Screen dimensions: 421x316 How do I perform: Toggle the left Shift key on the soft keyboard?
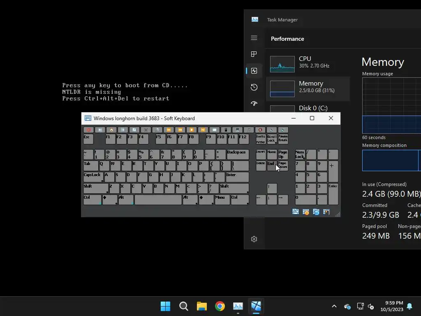tap(96, 188)
